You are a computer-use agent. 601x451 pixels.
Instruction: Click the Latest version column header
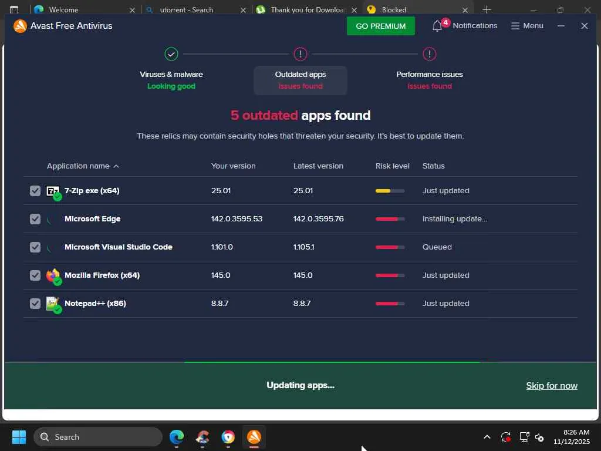click(x=318, y=166)
